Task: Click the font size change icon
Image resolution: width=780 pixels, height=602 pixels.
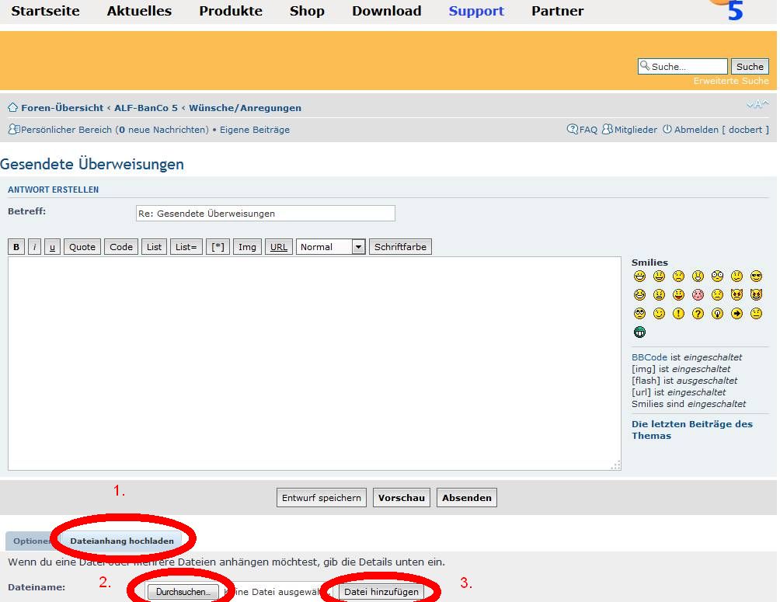Action: 757,105
